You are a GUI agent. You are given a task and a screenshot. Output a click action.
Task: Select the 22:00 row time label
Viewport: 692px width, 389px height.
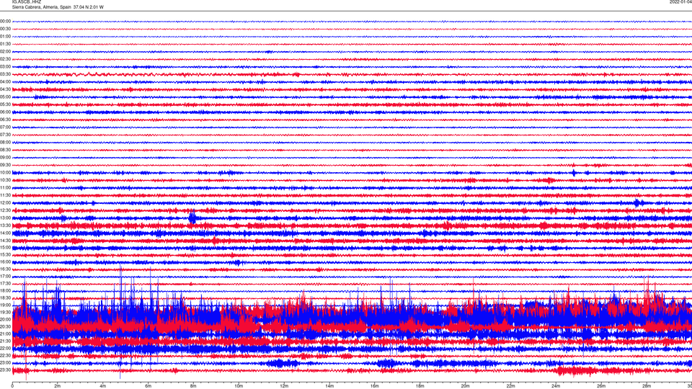coord(5,349)
